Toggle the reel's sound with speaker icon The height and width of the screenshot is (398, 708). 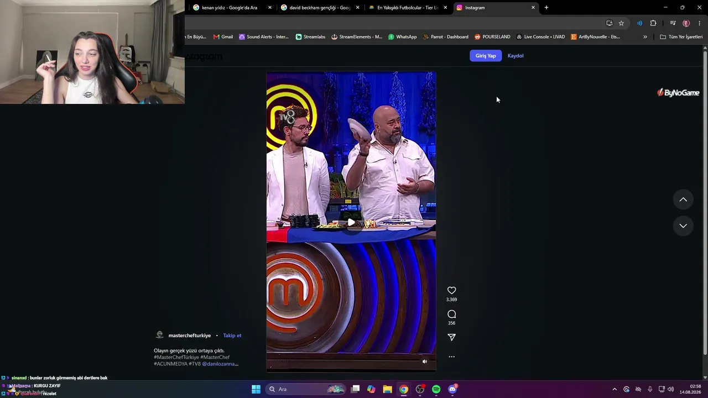tap(425, 362)
